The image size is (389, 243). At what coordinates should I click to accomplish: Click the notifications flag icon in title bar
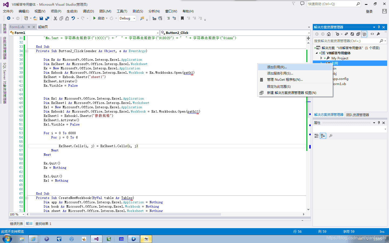click(x=294, y=4)
